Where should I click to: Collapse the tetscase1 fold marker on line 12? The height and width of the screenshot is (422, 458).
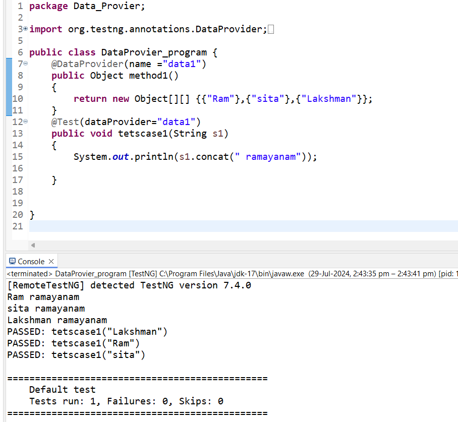25,121
